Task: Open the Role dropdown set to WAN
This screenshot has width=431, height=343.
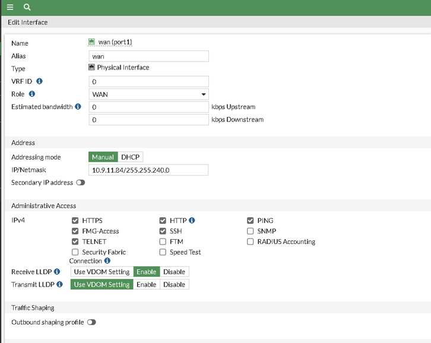Action: coord(148,94)
